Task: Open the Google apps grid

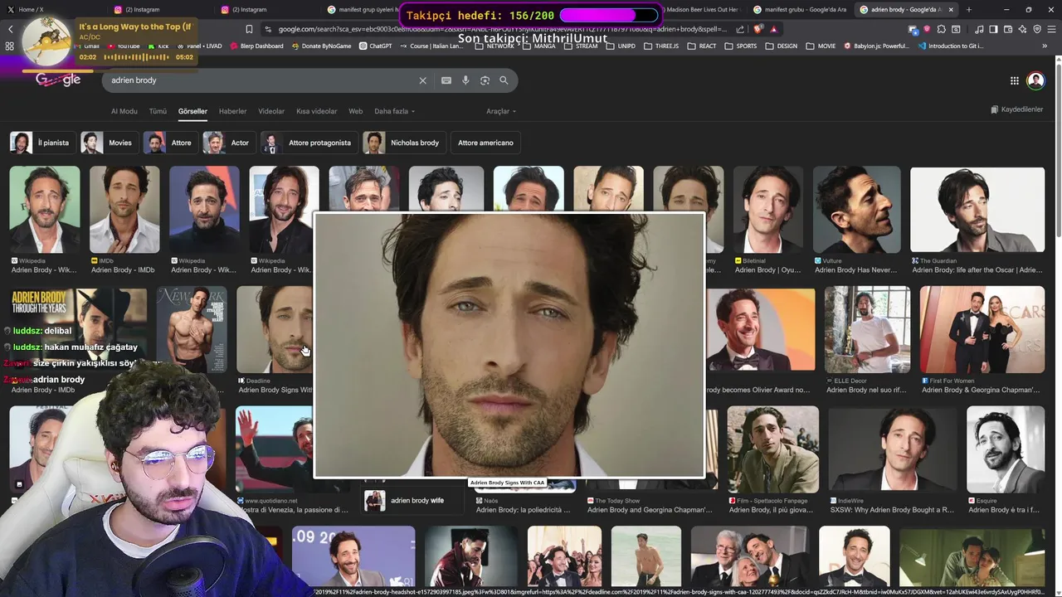Action: (x=1014, y=80)
